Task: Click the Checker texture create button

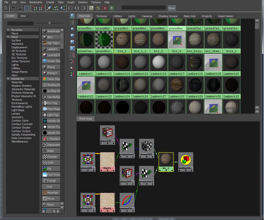Action: (51, 157)
